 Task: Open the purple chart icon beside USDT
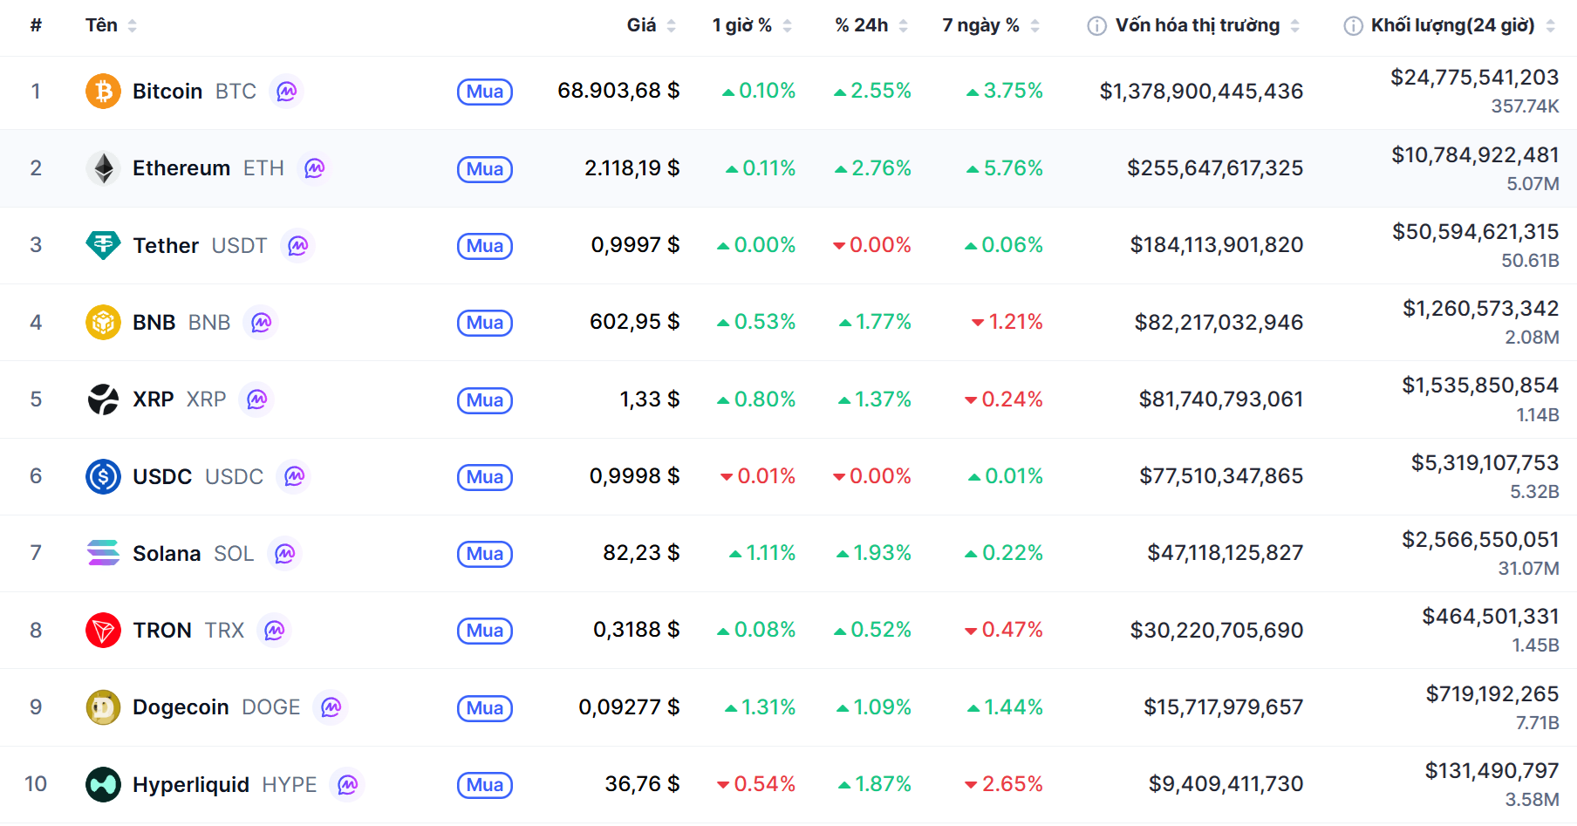[x=298, y=245]
